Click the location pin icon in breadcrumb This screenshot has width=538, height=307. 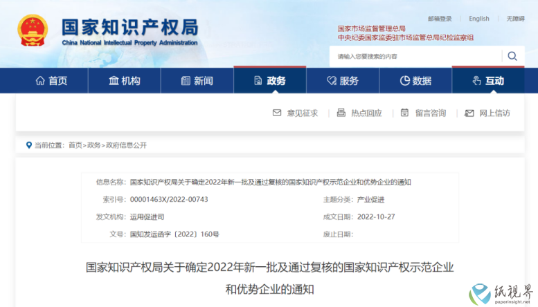coord(29,145)
